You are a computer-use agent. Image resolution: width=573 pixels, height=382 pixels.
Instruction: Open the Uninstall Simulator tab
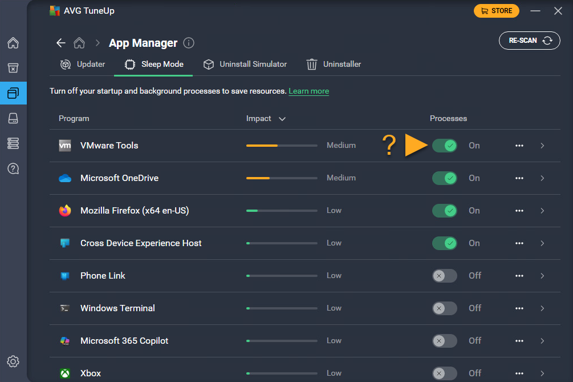click(x=245, y=65)
